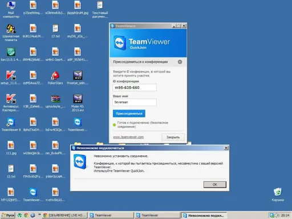Select the bd-w4OIQe... image file icon
This screenshot has height=219, width=292.
(55, 124)
